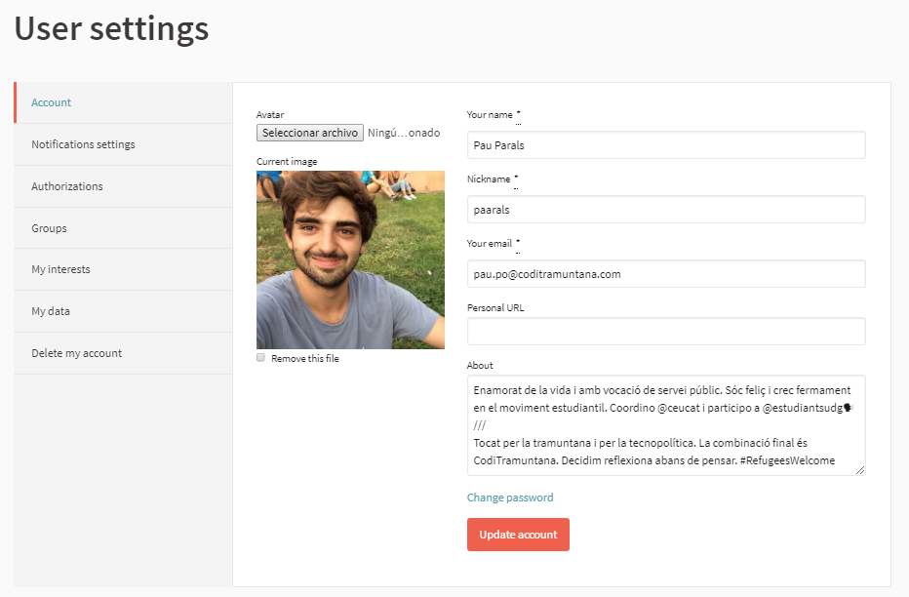Select the Account section in the sidebar
This screenshot has width=909, height=597.
(x=50, y=101)
